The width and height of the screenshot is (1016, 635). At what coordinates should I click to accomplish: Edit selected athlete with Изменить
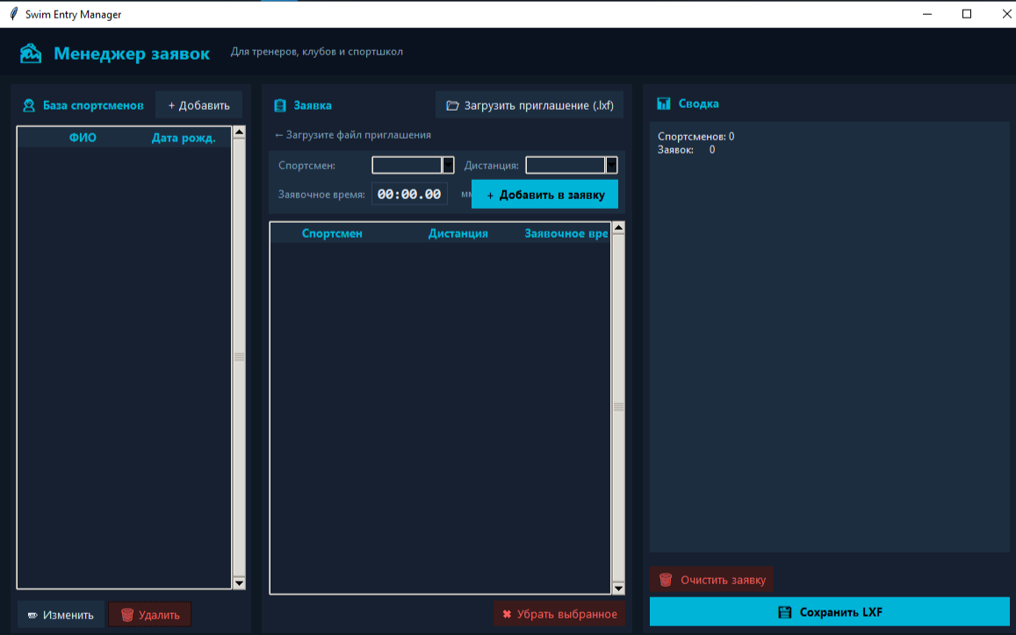pos(61,615)
